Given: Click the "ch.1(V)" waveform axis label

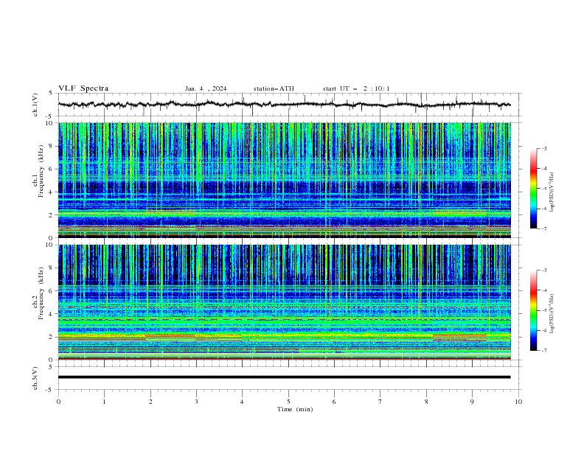Looking at the screenshot, I should 35,105.
